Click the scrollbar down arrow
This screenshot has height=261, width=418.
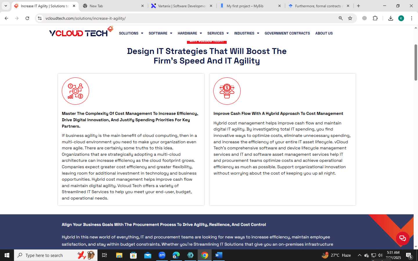click(x=416, y=246)
